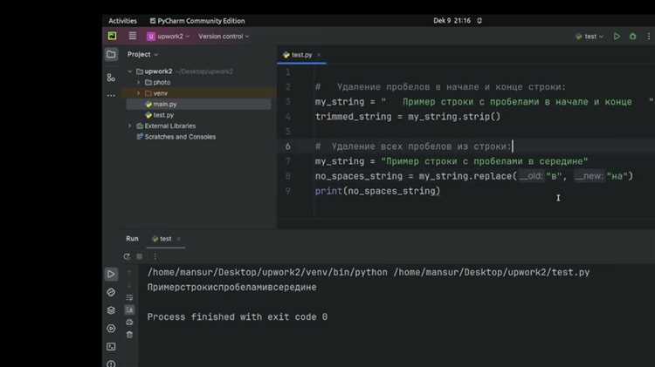Click the 'new:' parameter hint in replace call

[x=589, y=176]
